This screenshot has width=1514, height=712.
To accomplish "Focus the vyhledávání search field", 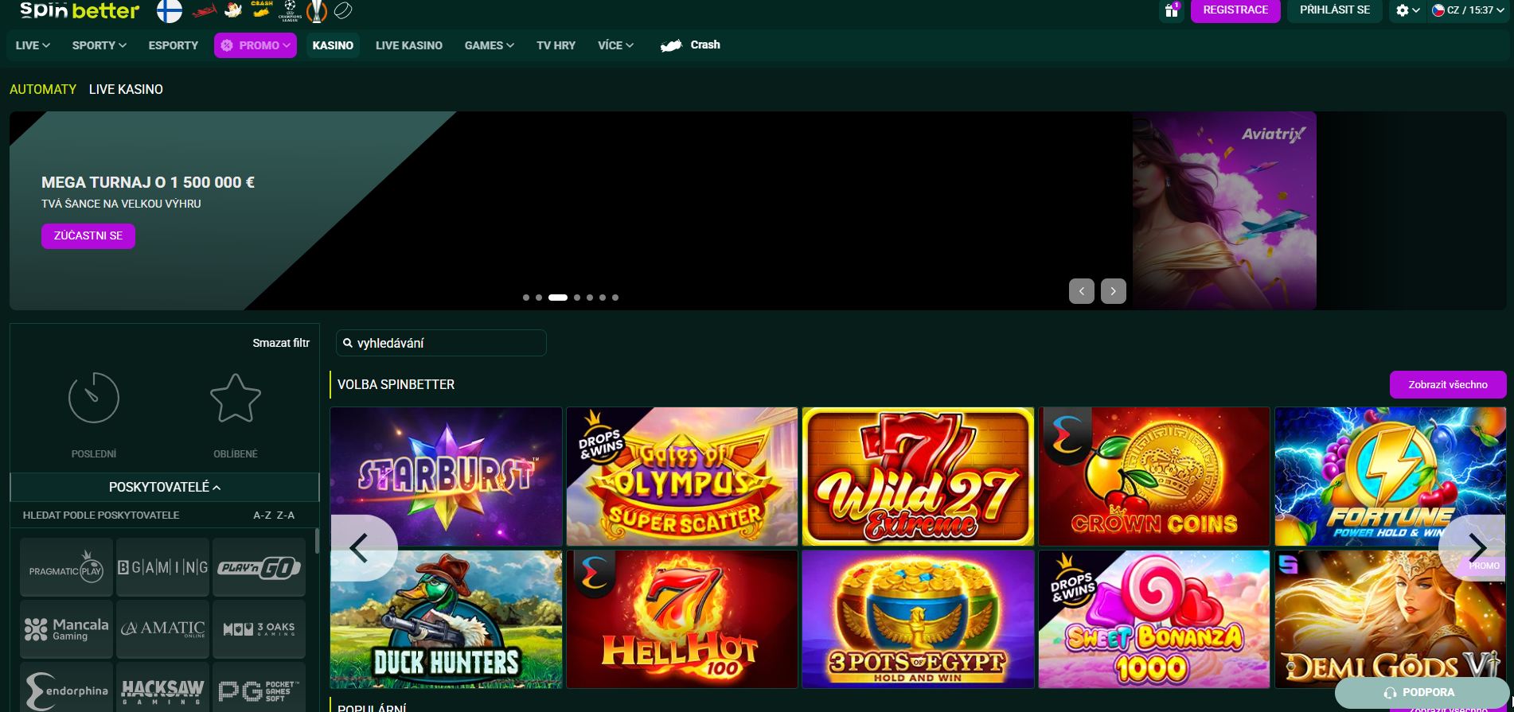I will pyautogui.click(x=441, y=343).
